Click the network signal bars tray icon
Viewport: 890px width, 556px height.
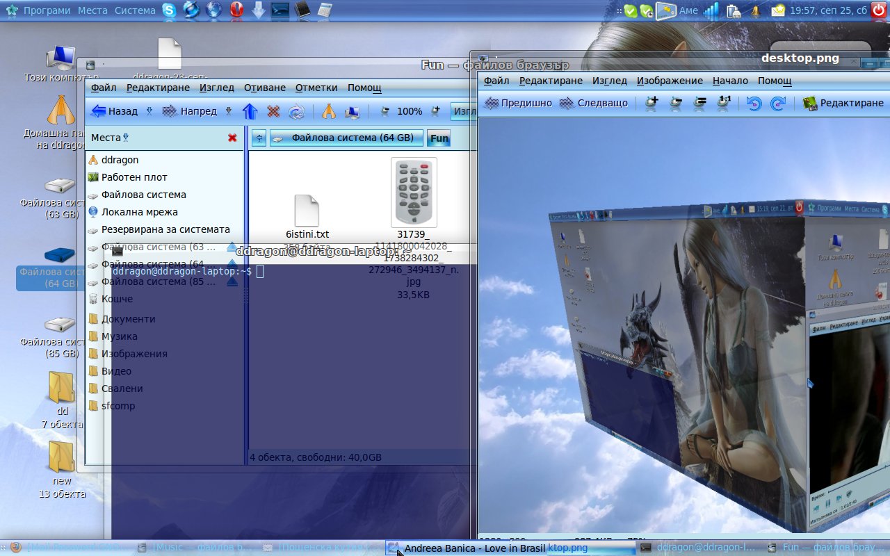711,10
